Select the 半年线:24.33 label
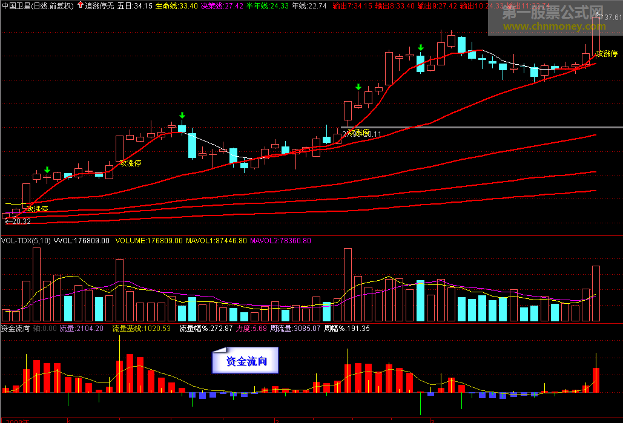Screen dimensions: 623x423 click(x=268, y=6)
